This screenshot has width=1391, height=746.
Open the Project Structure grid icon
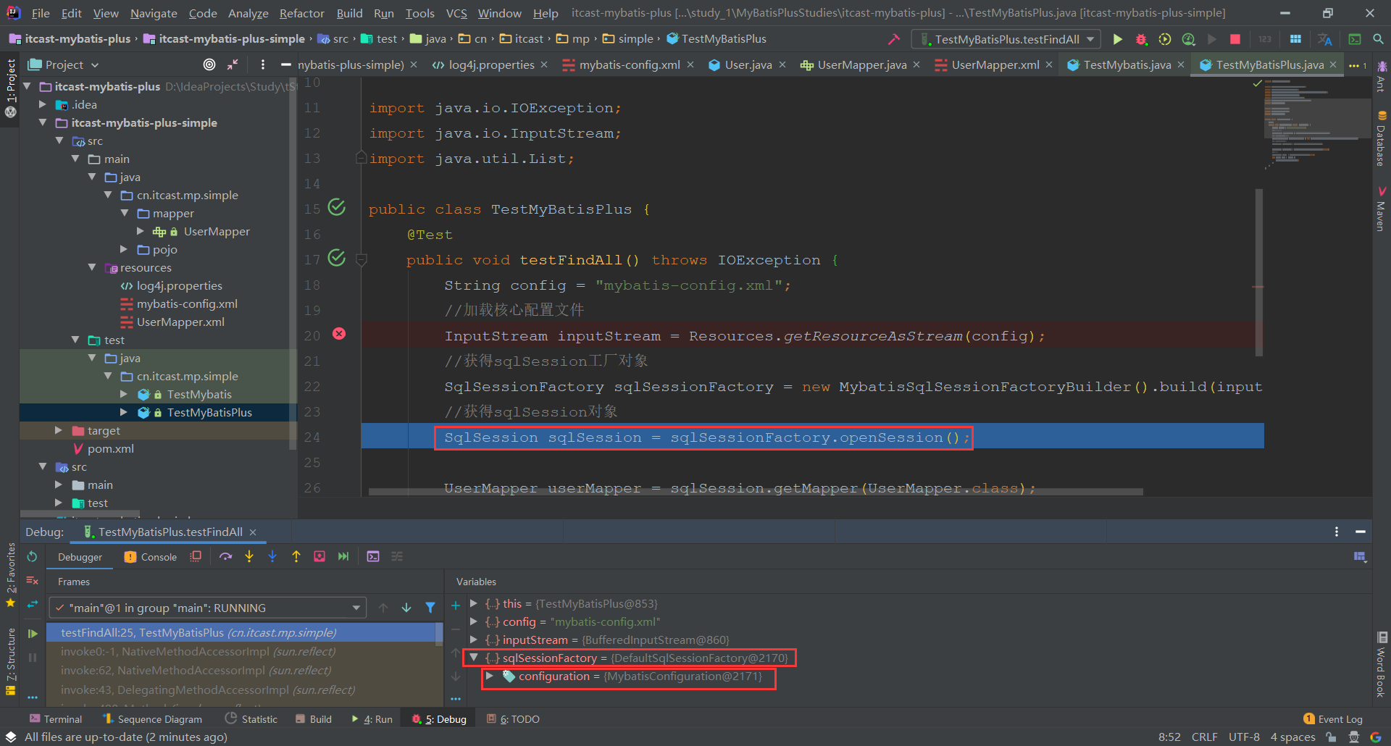(1295, 39)
